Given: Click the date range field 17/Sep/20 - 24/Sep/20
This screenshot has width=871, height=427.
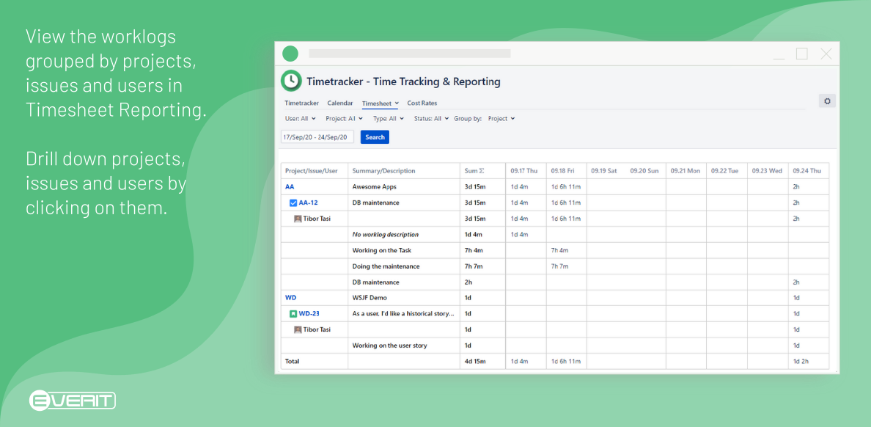Looking at the screenshot, I should click(x=317, y=136).
